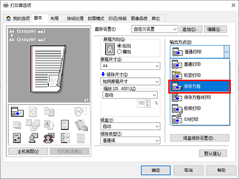This screenshot has width=239, height=179.
Task: Click the zoom percent down stepper arrow
Action: (148, 105)
